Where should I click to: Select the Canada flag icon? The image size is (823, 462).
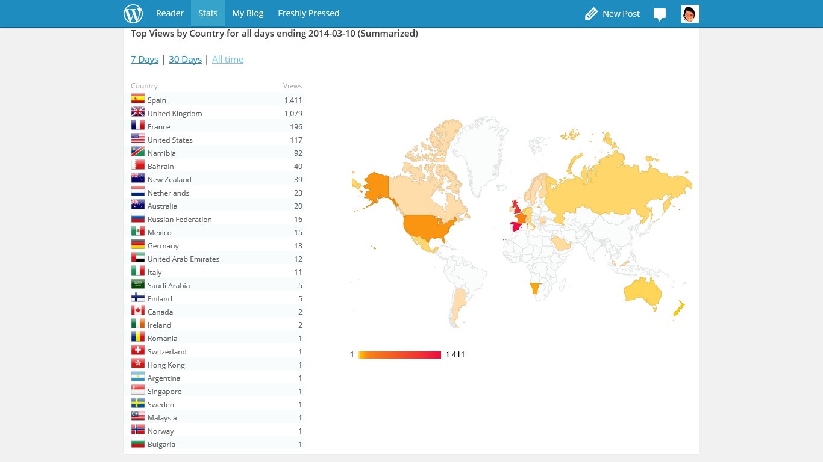pyautogui.click(x=138, y=311)
